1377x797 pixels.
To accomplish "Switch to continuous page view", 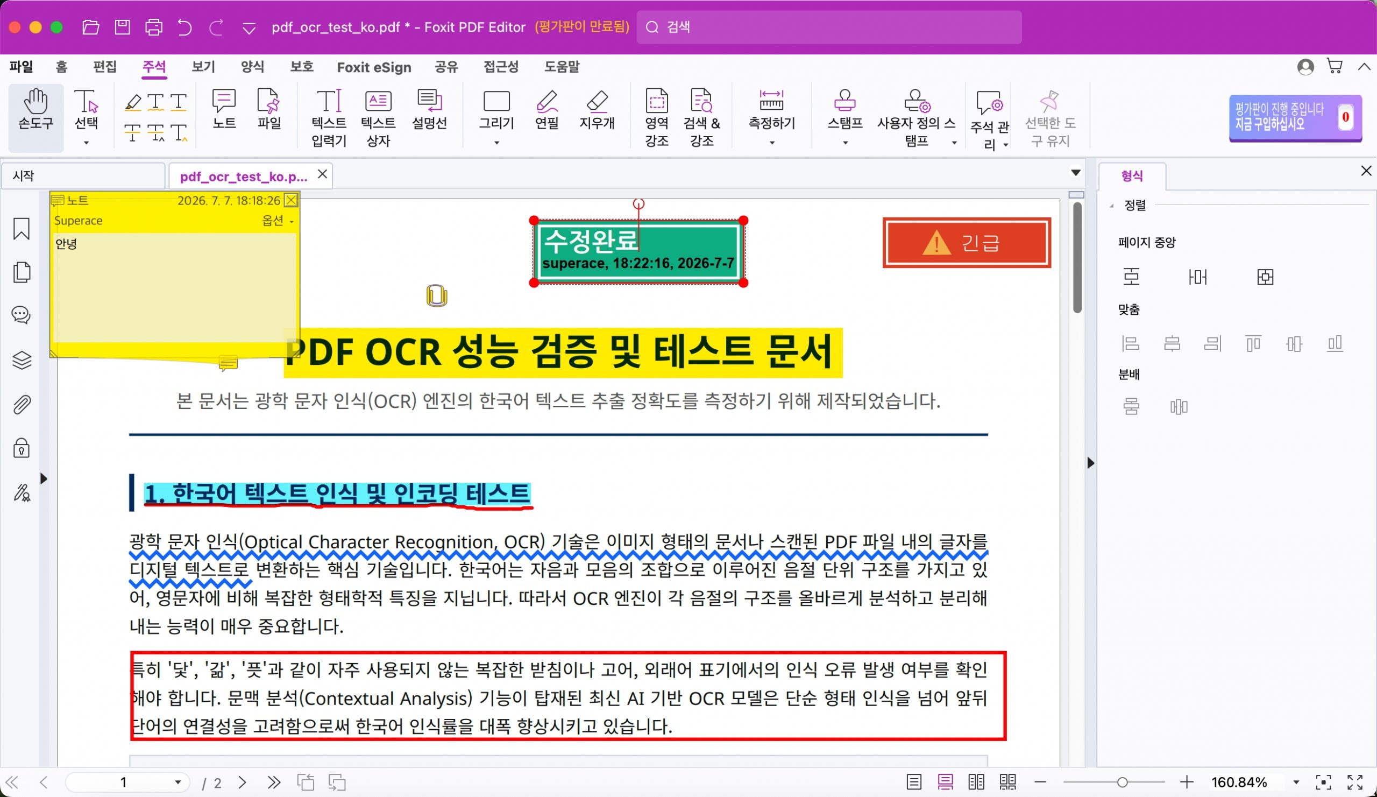I will (945, 782).
